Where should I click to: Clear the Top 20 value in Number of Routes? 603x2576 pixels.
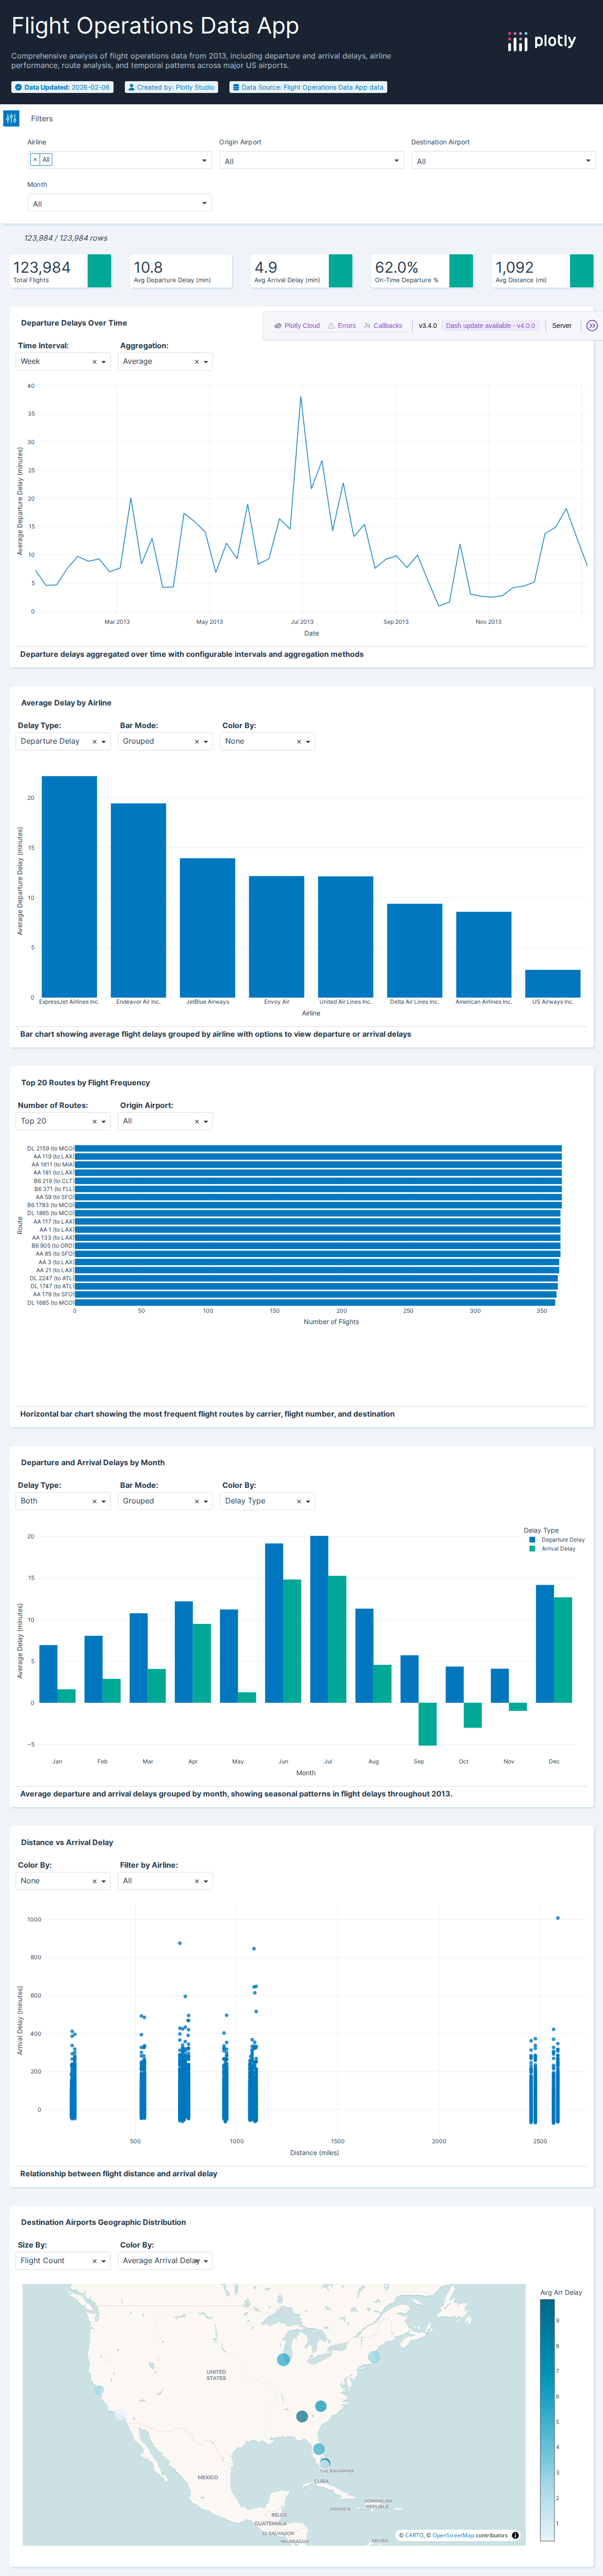tap(95, 1122)
